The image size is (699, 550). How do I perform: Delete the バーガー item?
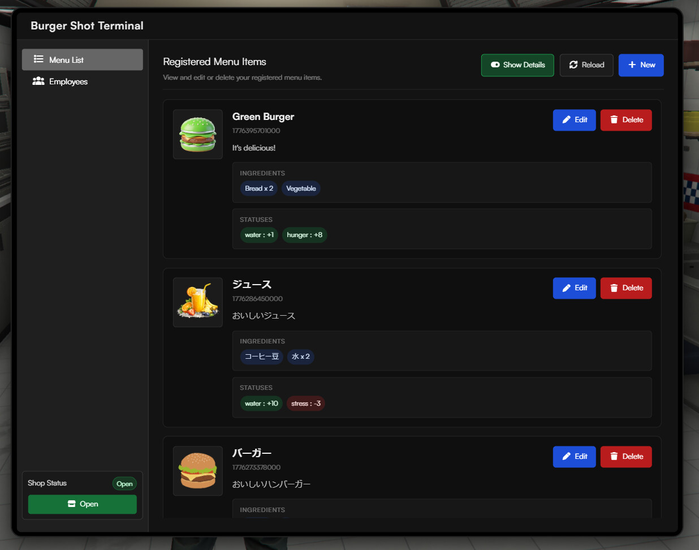[x=626, y=457]
